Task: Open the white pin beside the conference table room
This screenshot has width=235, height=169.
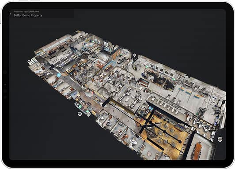Action: 220,139
